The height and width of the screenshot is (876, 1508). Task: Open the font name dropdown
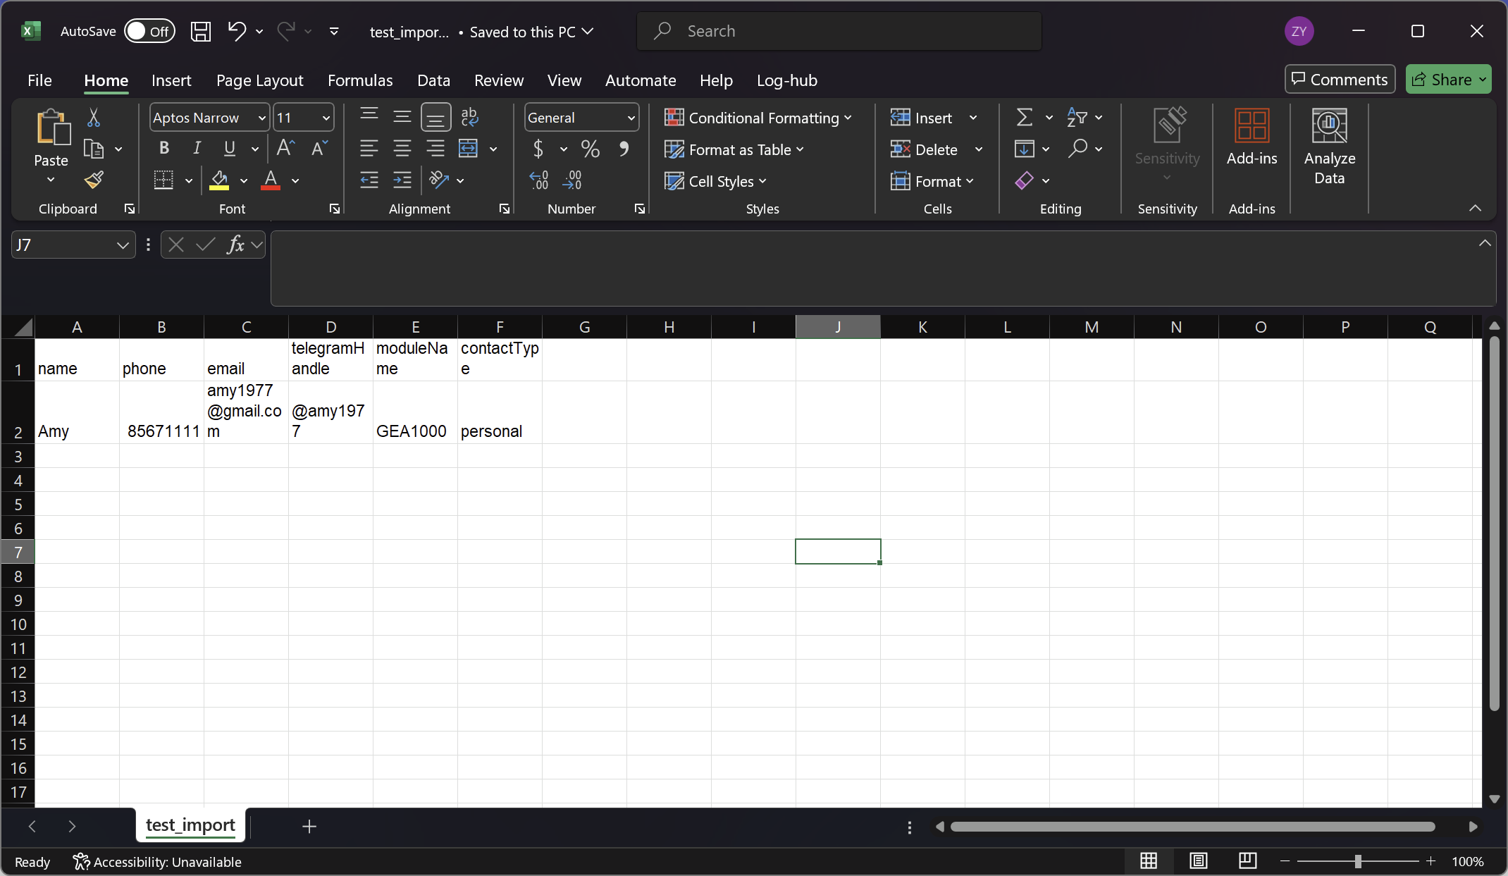(261, 118)
